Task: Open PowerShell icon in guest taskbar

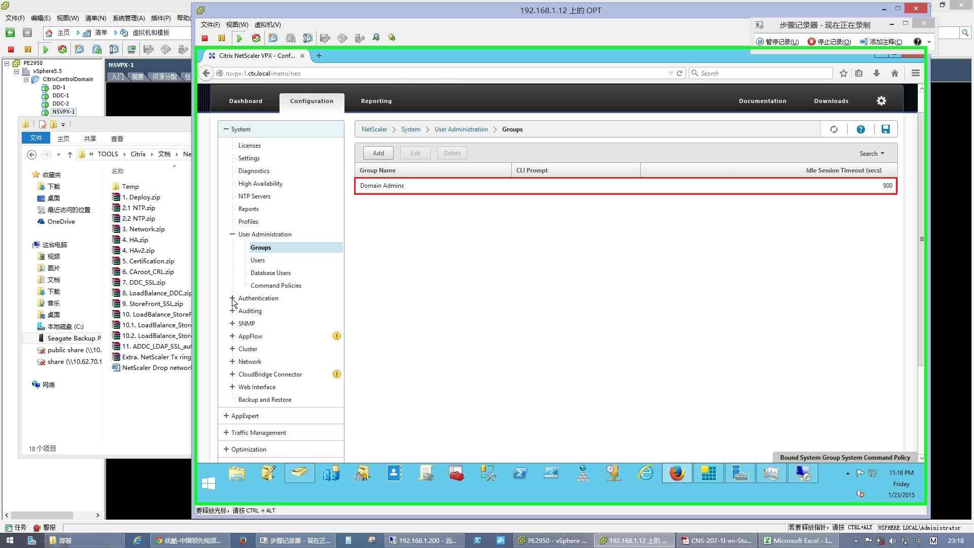Action: pos(520,473)
